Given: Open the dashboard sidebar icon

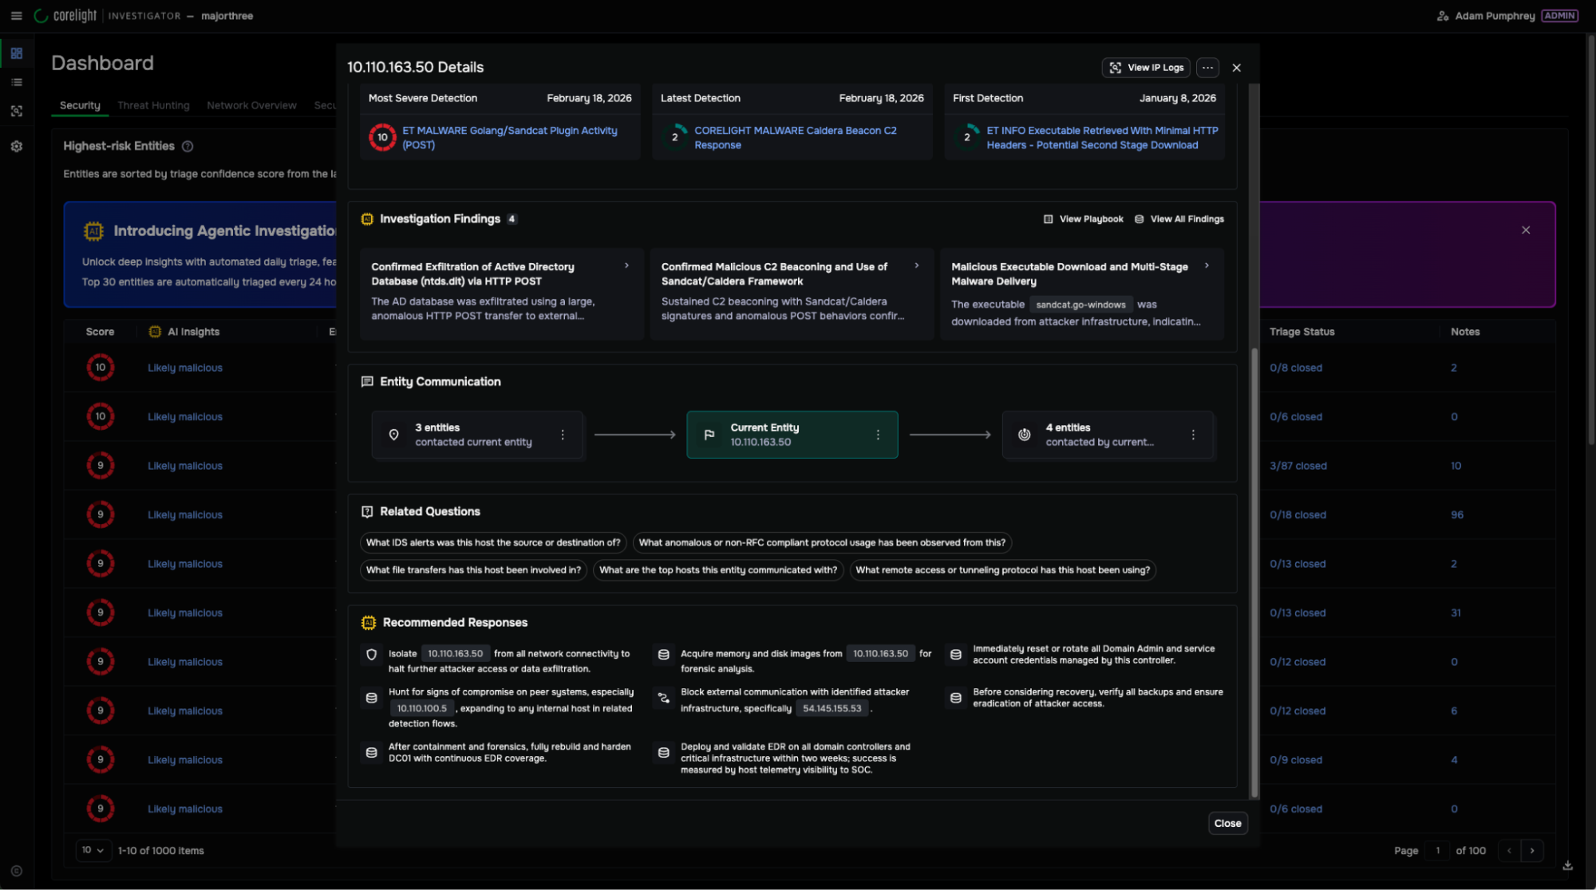Looking at the screenshot, I should tap(17, 53).
